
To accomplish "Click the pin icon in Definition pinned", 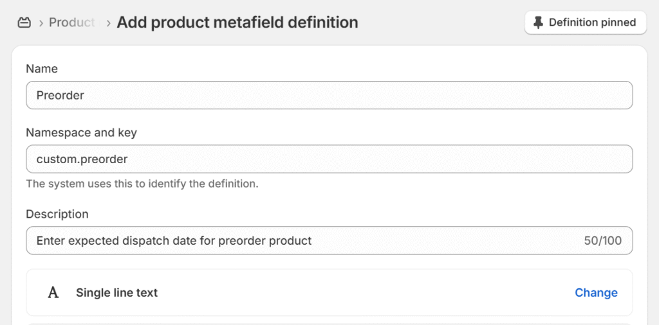I will click(x=539, y=22).
